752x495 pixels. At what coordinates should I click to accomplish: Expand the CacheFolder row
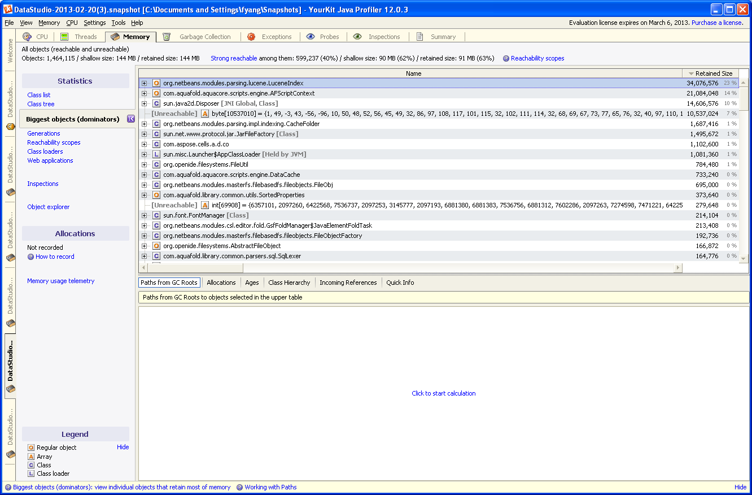[145, 124]
